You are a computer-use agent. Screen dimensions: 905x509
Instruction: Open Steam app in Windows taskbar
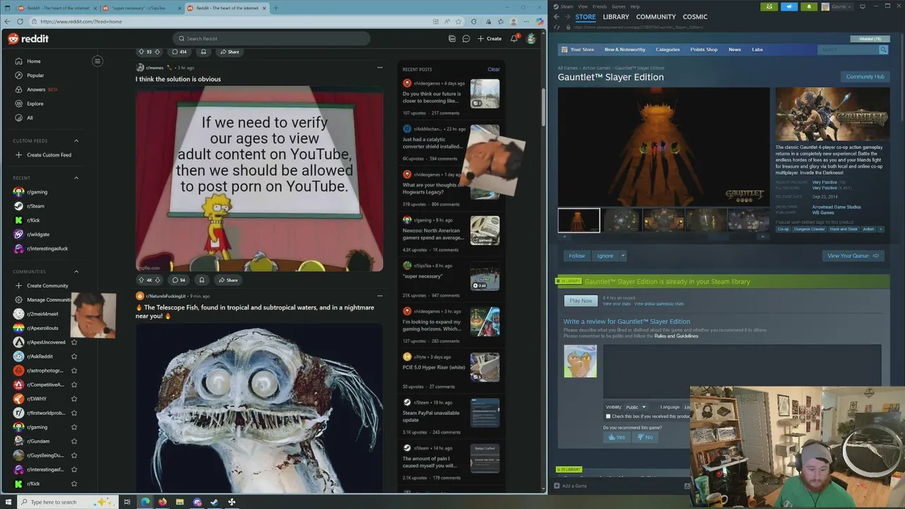[x=214, y=502]
